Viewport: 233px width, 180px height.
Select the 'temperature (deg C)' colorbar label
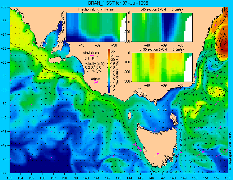(x=117, y=71)
